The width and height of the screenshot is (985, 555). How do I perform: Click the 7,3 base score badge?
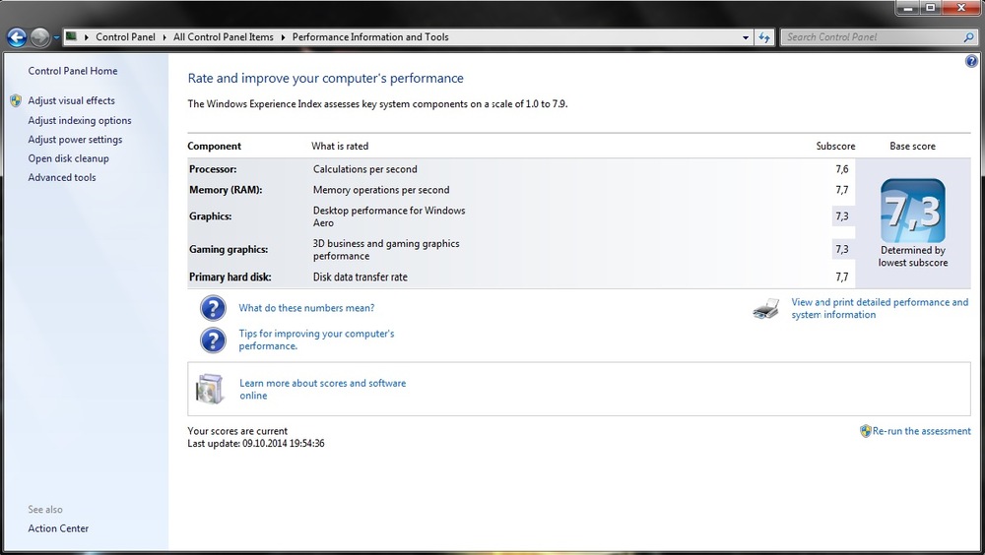click(x=913, y=211)
